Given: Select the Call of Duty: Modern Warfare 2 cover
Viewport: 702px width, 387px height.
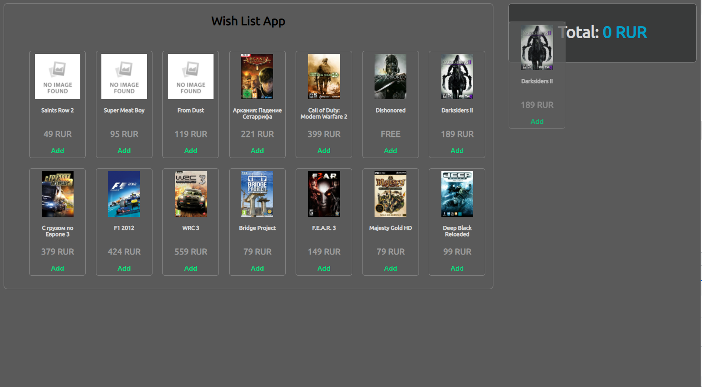Looking at the screenshot, I should coord(324,76).
